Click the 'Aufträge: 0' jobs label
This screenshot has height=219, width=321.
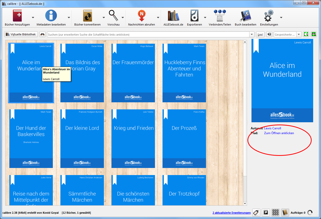click(x=298, y=213)
